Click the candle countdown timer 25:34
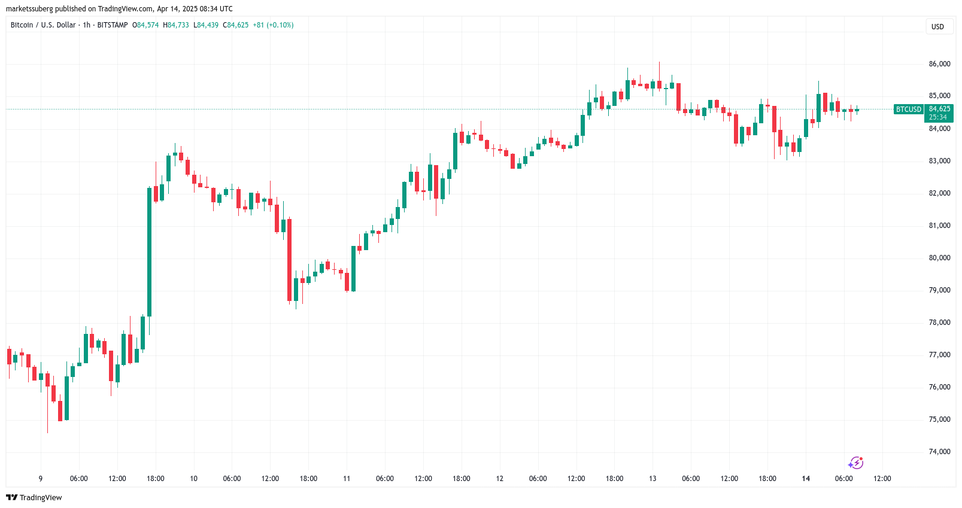Viewport: 962px width, 508px height. pos(938,117)
